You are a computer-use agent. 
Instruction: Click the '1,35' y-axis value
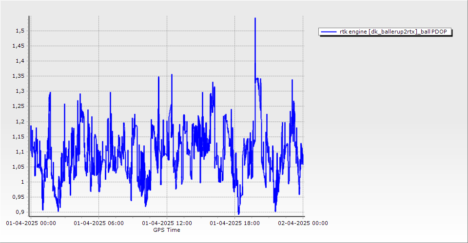click(19, 76)
